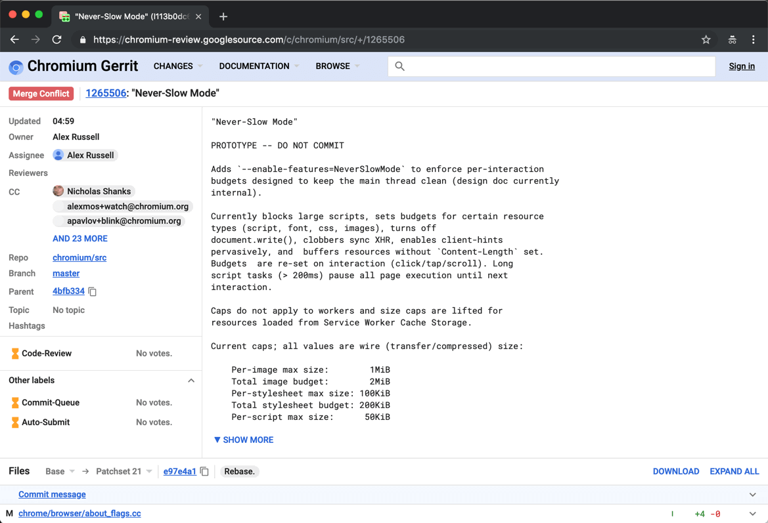This screenshot has height=523, width=768.
Task: Click the lock icon in the address bar
Action: (x=83, y=40)
